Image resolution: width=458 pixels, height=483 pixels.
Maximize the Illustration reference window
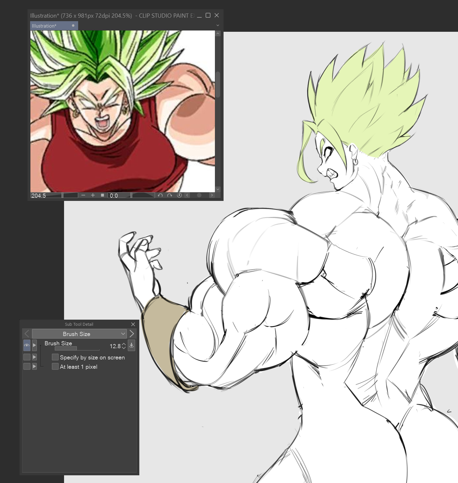coord(208,15)
